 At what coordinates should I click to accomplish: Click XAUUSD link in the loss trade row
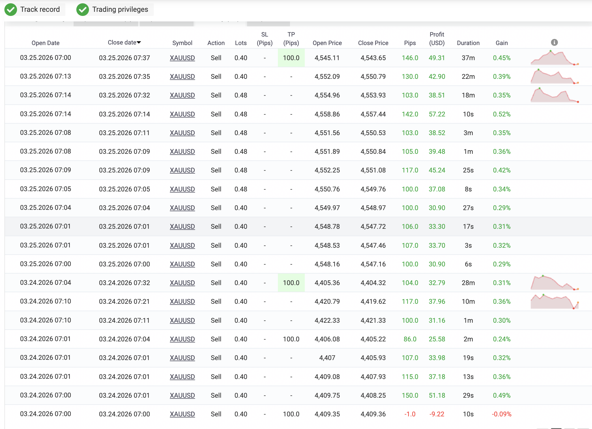182,414
